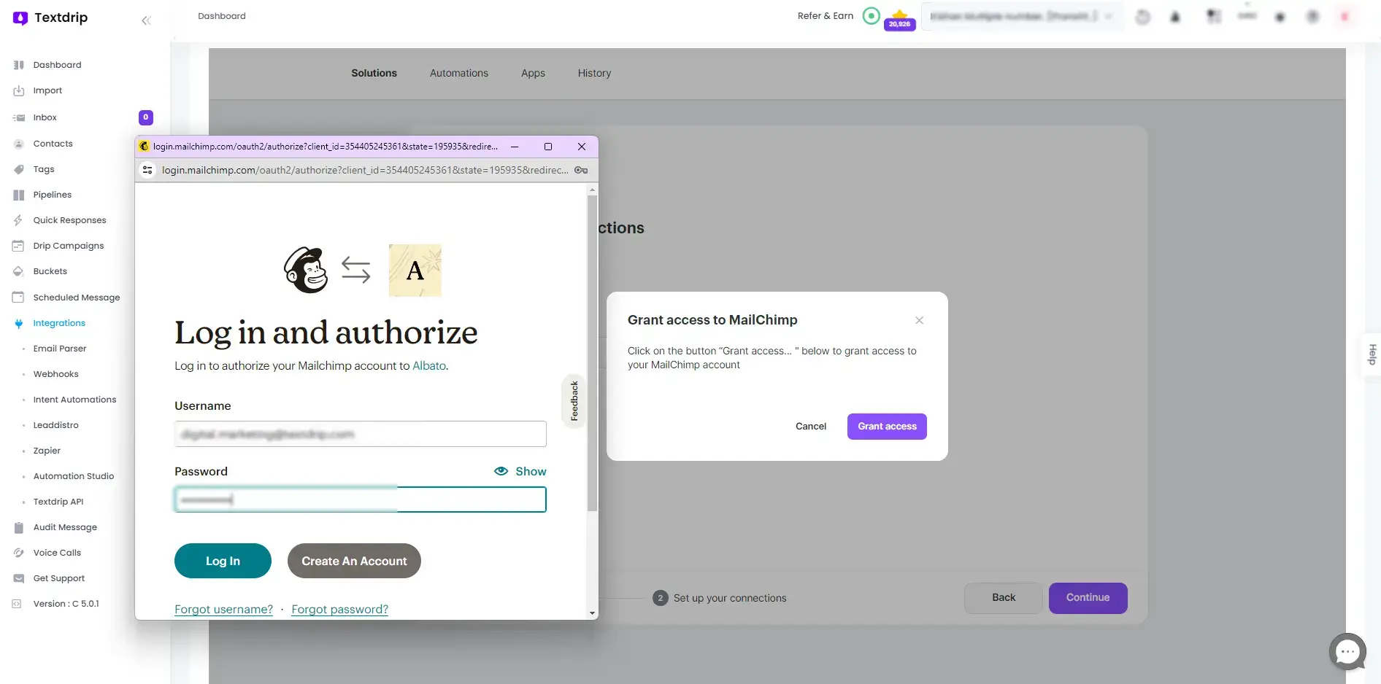The height and width of the screenshot is (684, 1381).
Task: Click the Audit Message icon
Action: pyautogui.click(x=18, y=526)
